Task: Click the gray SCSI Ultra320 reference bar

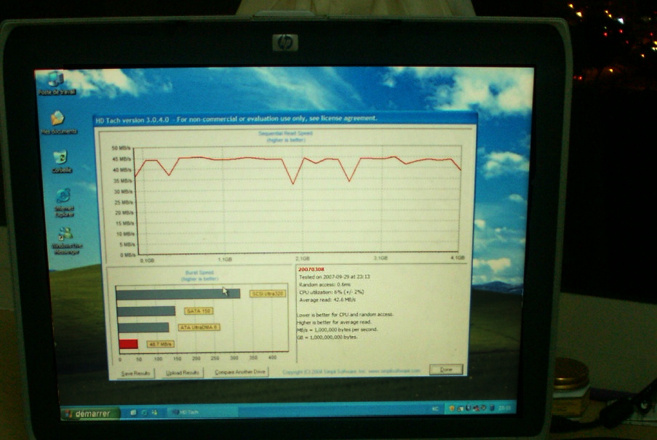Action: (178, 294)
